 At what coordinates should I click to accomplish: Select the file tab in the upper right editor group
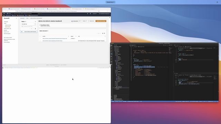(178, 45)
